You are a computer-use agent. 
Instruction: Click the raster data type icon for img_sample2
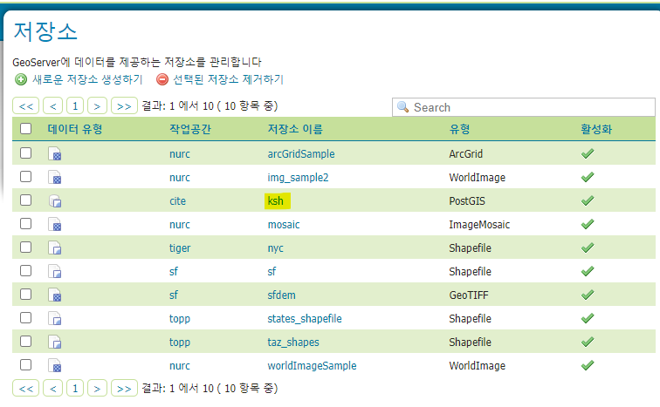tap(55, 177)
